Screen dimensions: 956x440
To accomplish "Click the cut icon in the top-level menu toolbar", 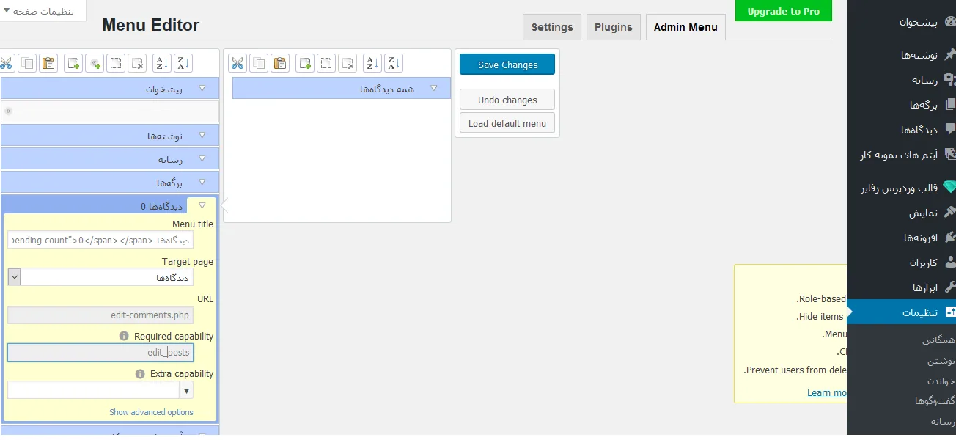I will click(6, 63).
